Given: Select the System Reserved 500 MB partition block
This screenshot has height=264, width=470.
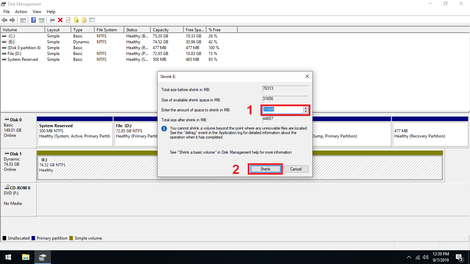Looking at the screenshot, I should (75, 131).
